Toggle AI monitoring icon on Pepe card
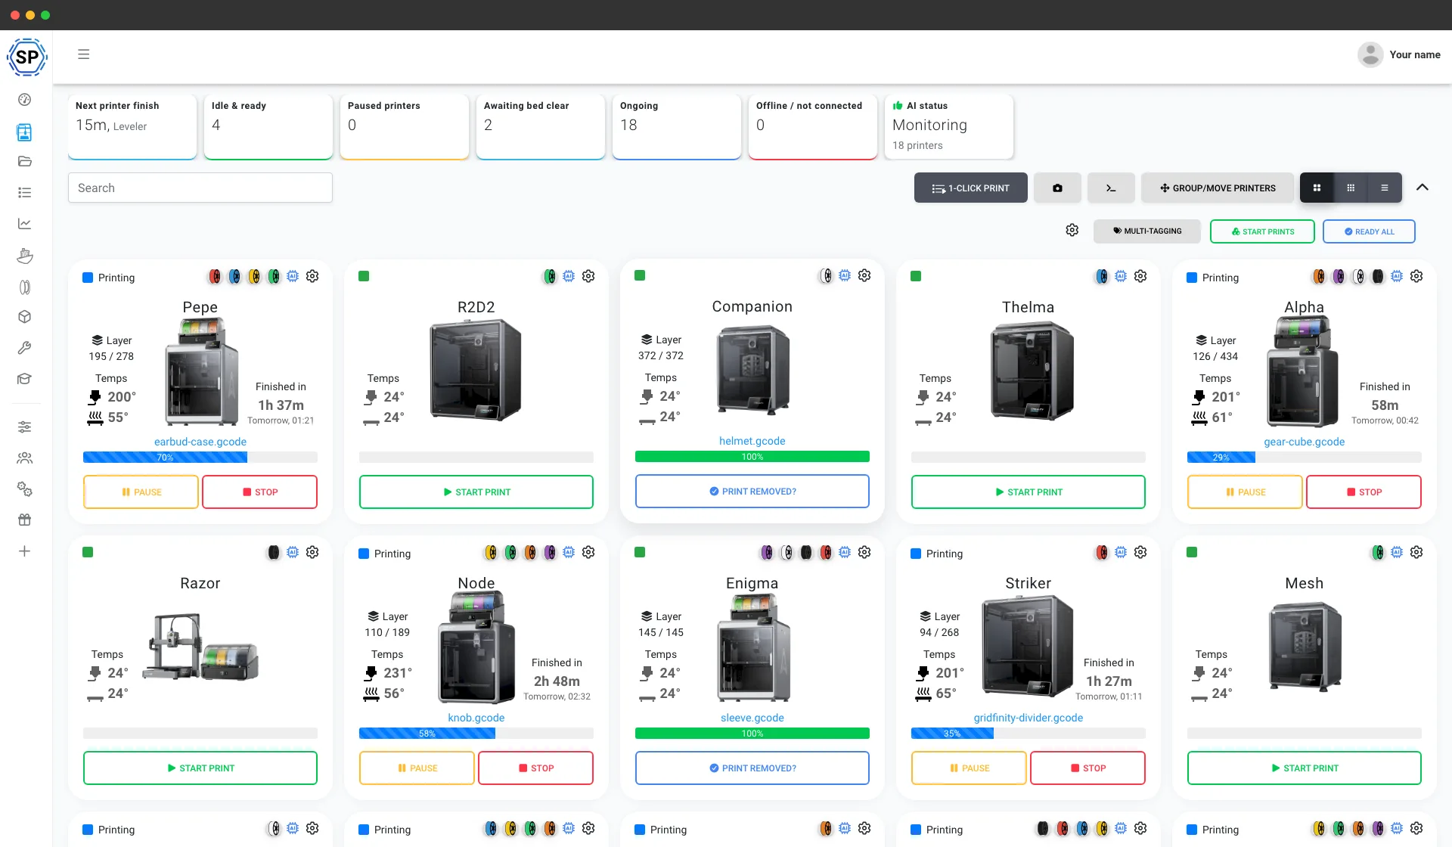The height and width of the screenshot is (847, 1452). (x=293, y=277)
